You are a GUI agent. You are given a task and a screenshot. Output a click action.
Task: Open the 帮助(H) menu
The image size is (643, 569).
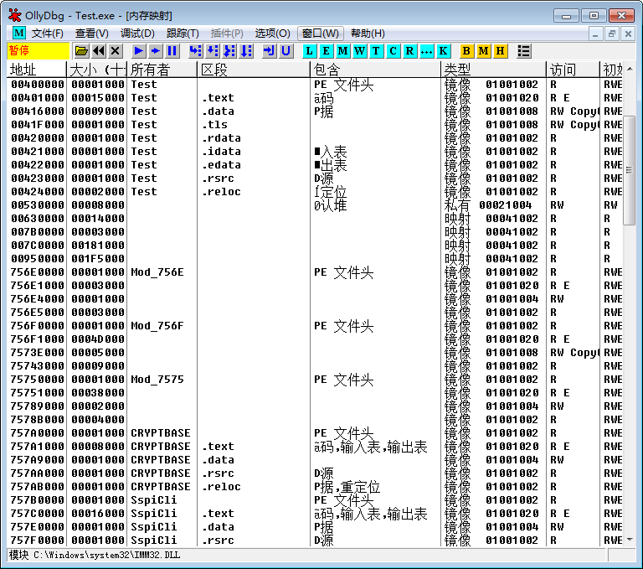(x=368, y=34)
